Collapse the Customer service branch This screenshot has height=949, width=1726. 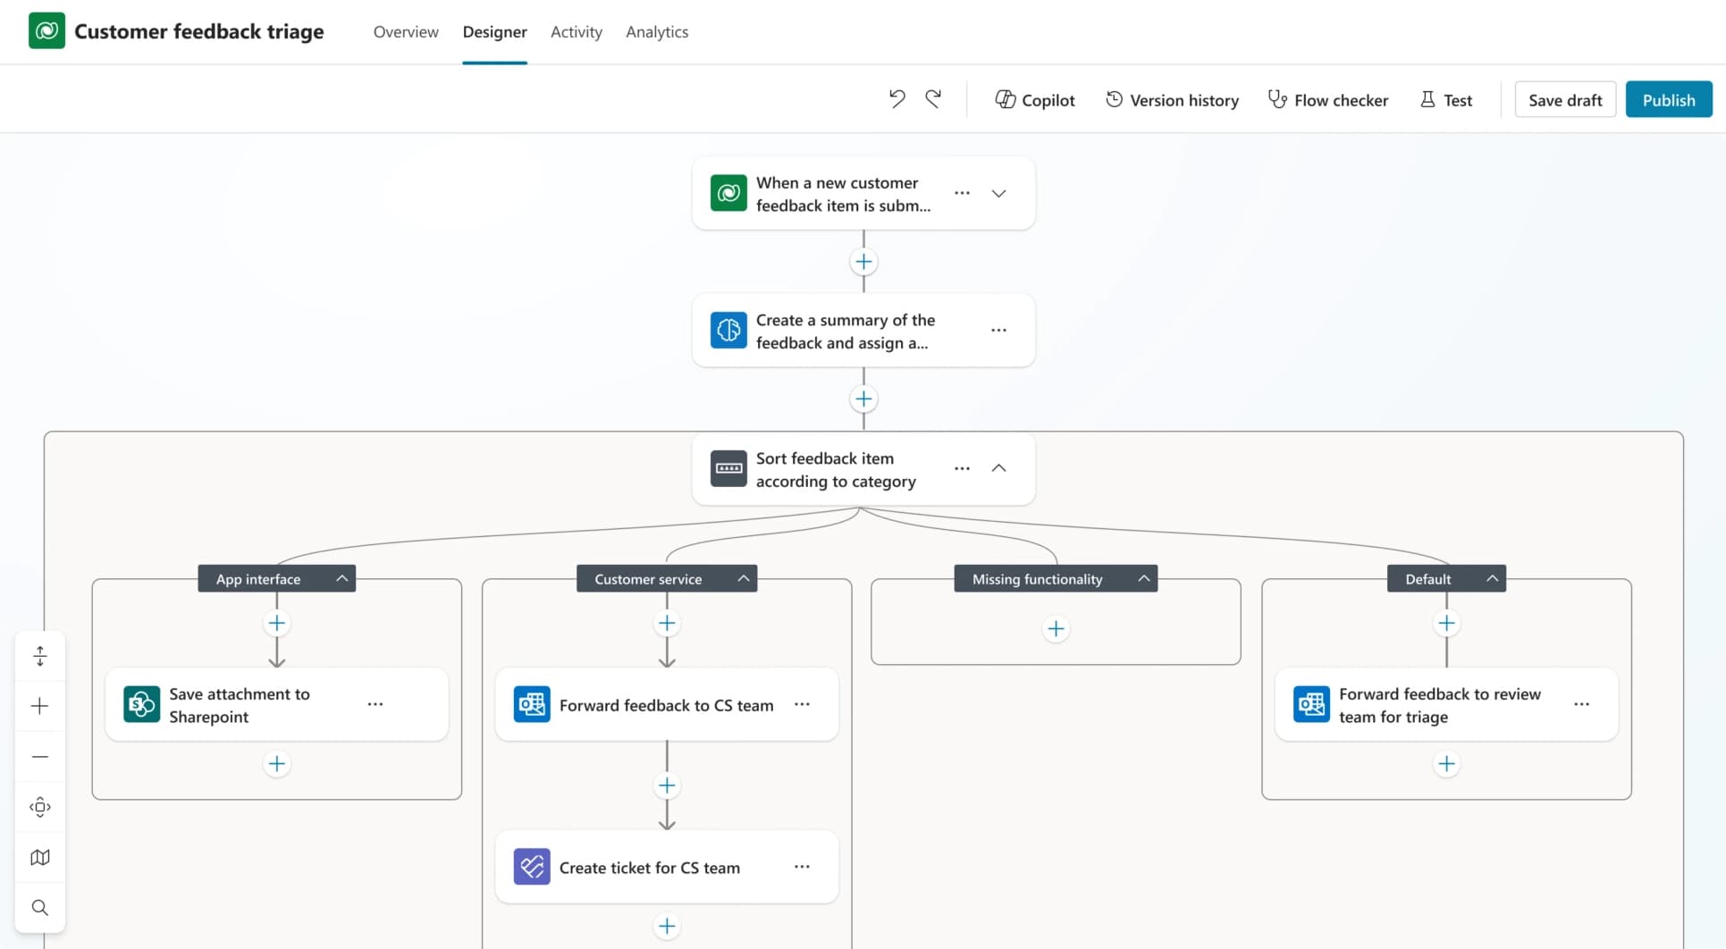tap(743, 579)
